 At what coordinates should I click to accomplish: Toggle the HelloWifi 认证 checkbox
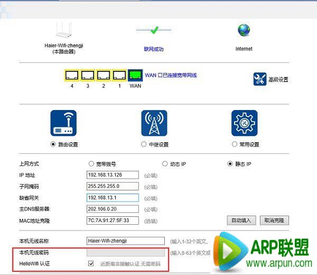91,263
